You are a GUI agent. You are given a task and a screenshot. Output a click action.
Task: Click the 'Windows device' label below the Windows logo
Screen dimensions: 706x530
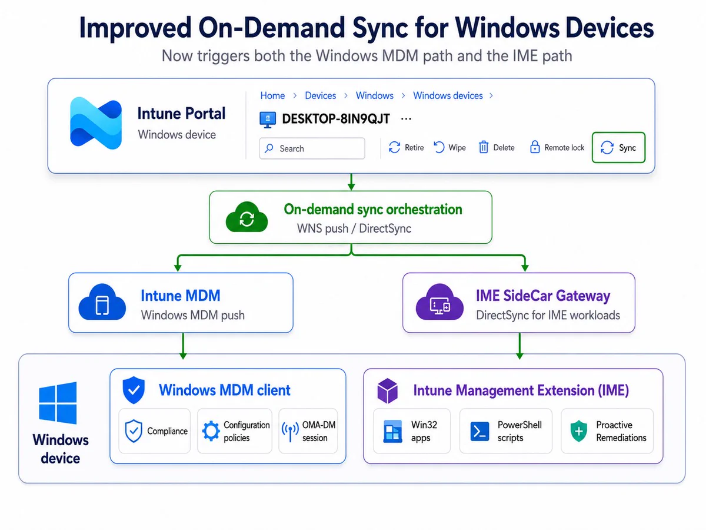[61, 449]
